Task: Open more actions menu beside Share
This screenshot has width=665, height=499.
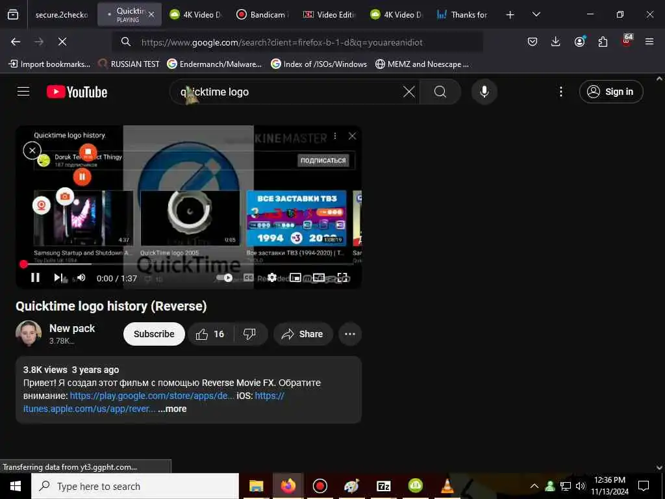Action: coord(350,334)
